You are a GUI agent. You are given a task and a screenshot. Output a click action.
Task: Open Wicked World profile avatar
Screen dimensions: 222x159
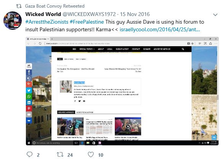(13, 21)
